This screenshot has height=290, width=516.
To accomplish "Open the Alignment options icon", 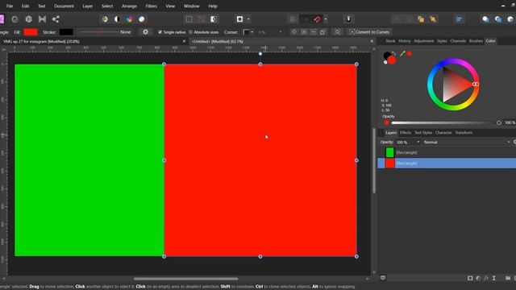I will point(460,19).
